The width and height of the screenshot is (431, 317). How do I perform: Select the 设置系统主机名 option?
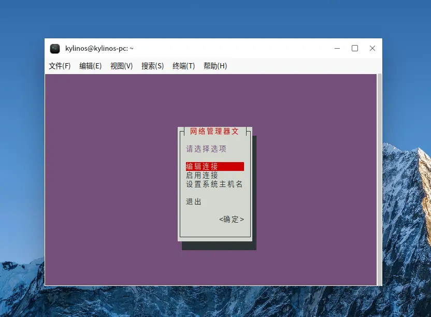[214, 184]
